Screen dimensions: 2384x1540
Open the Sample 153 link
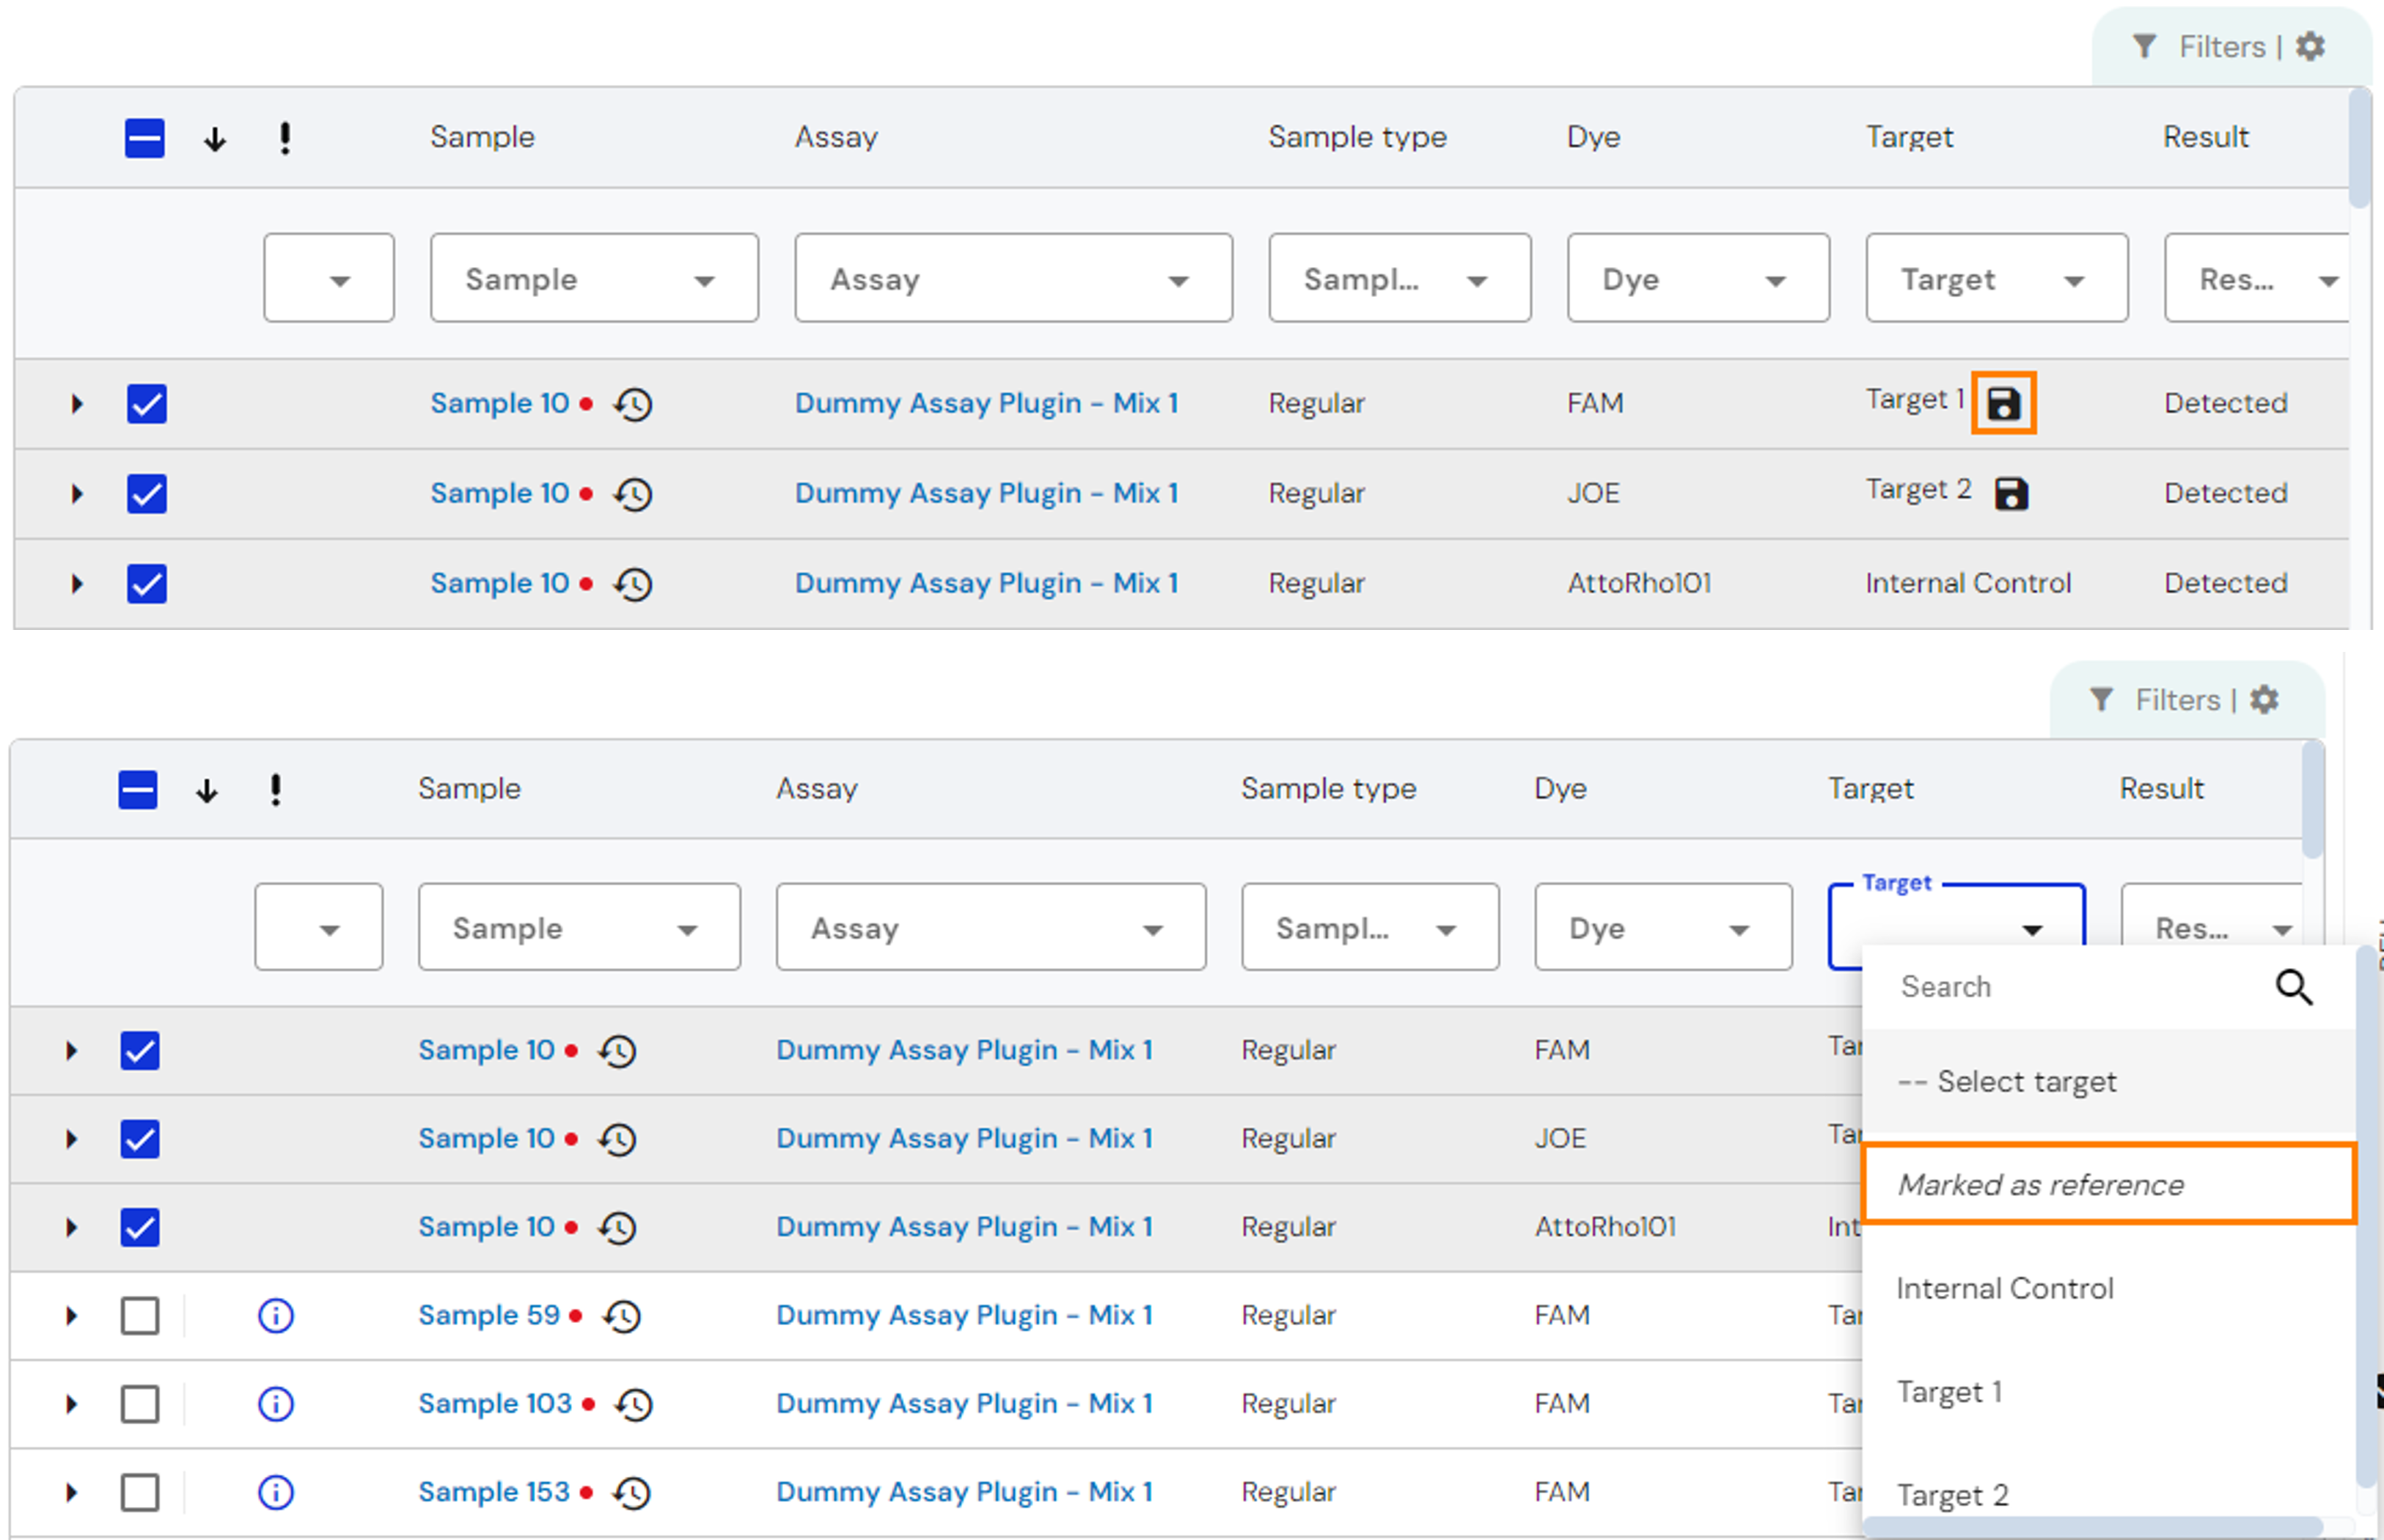pyautogui.click(x=493, y=1493)
